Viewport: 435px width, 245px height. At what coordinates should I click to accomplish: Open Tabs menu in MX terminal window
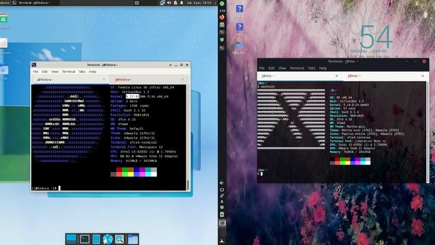311,68
